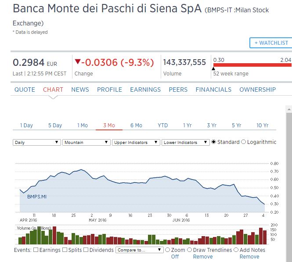The image size is (292, 262).
Task: Expand the Lower Indicators dropdown
Action: pos(185,142)
